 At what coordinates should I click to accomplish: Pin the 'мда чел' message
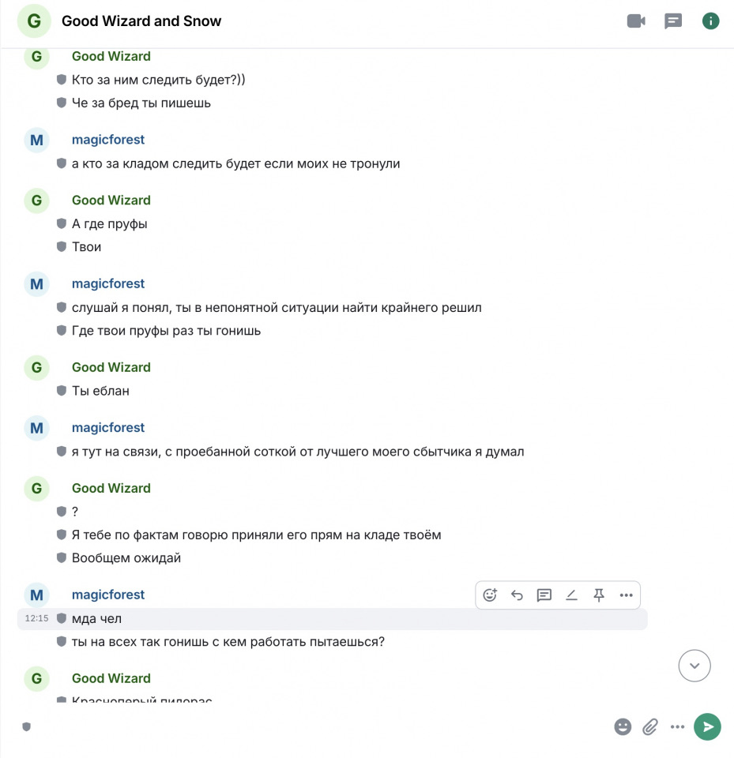599,595
